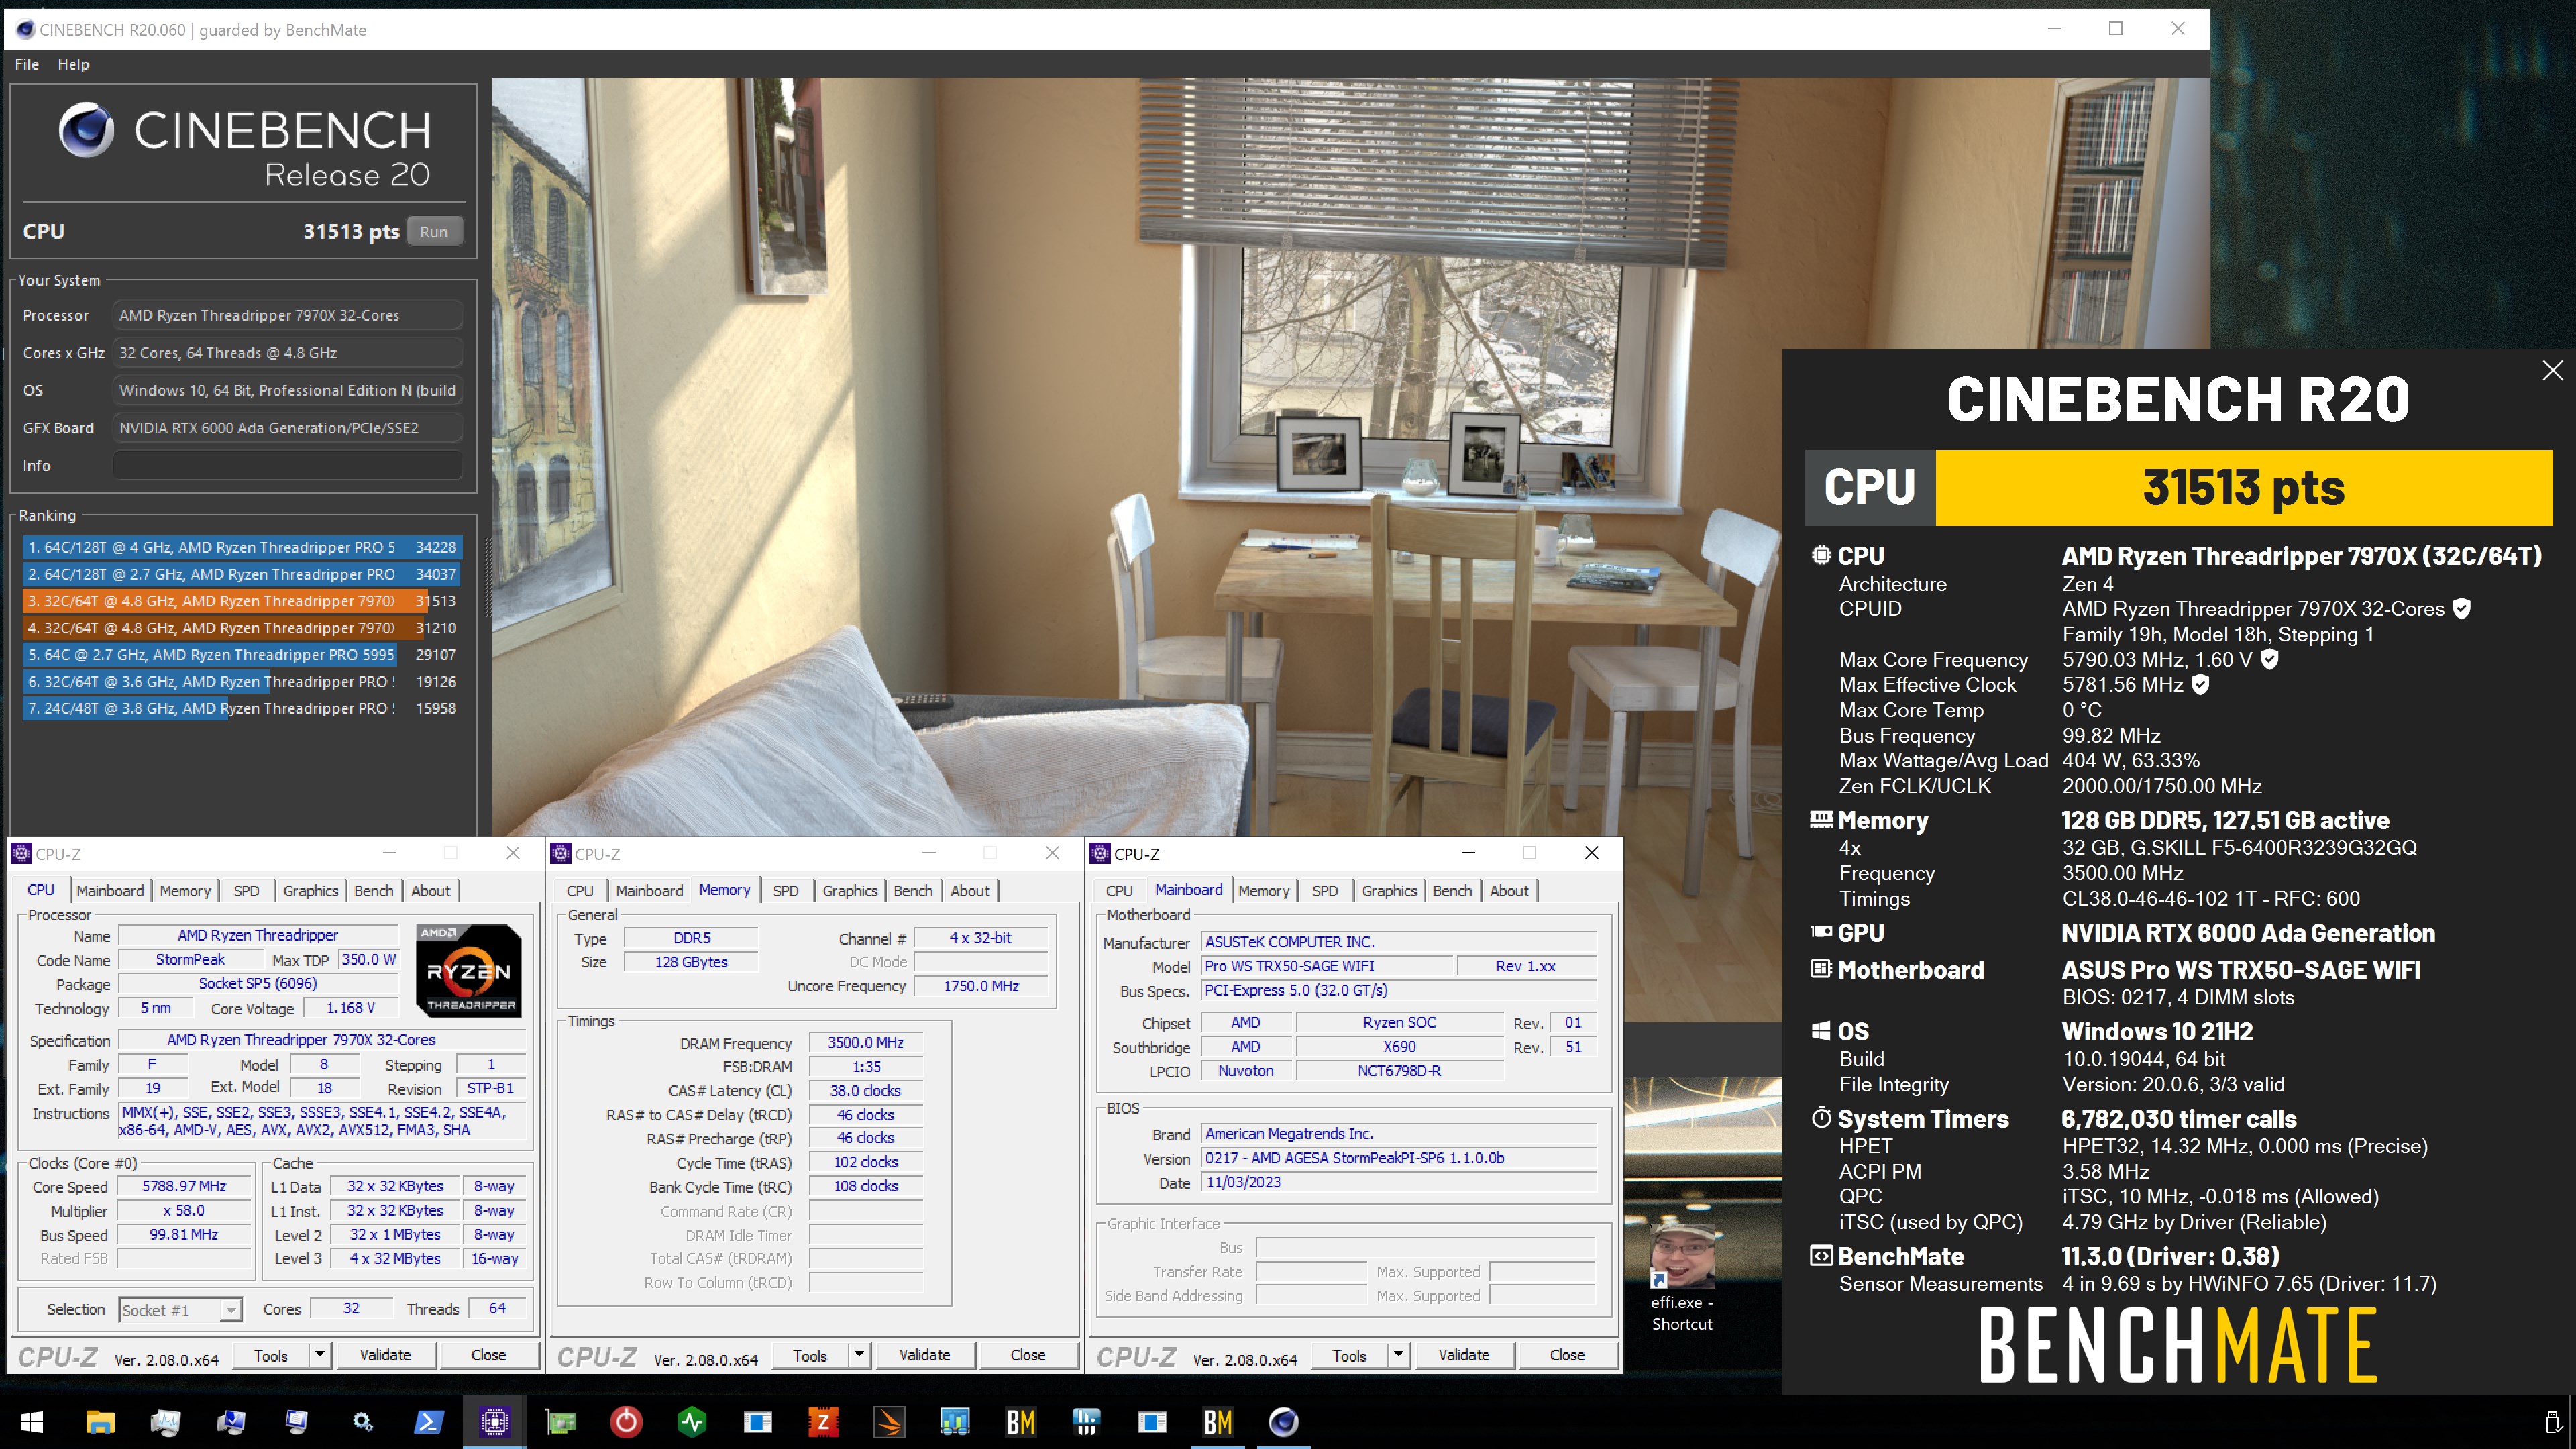Open the Bench tab in the leftmost CPU-Z window
Image resolution: width=2576 pixels, height=1449 pixels.
(374, 890)
